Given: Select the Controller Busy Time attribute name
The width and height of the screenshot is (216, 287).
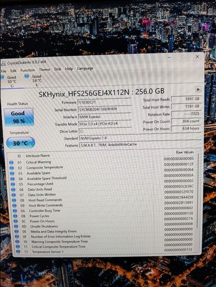Looking at the screenshot, I should [45, 210].
